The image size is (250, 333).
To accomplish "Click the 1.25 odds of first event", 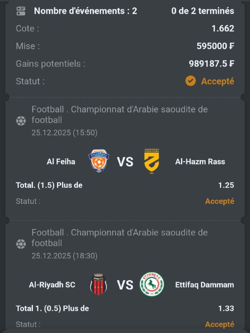I will tap(226, 185).
